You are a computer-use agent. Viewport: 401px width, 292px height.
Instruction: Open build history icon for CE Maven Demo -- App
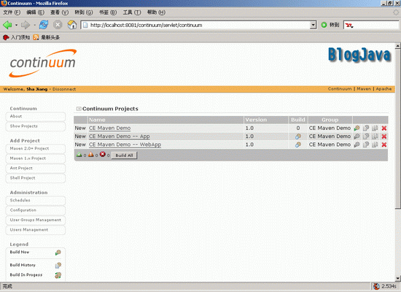pyautogui.click(x=366, y=137)
